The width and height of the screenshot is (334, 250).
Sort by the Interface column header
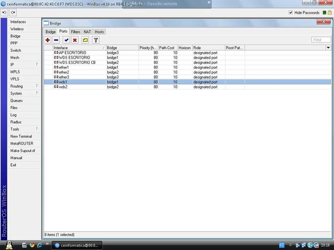tap(79, 48)
